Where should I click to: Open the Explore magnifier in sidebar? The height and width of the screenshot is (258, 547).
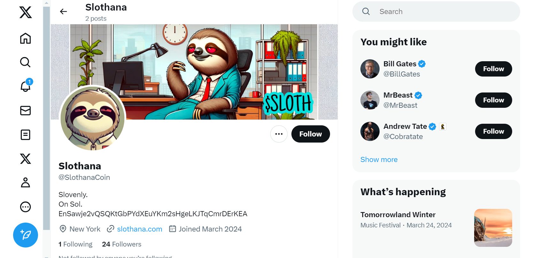[26, 62]
